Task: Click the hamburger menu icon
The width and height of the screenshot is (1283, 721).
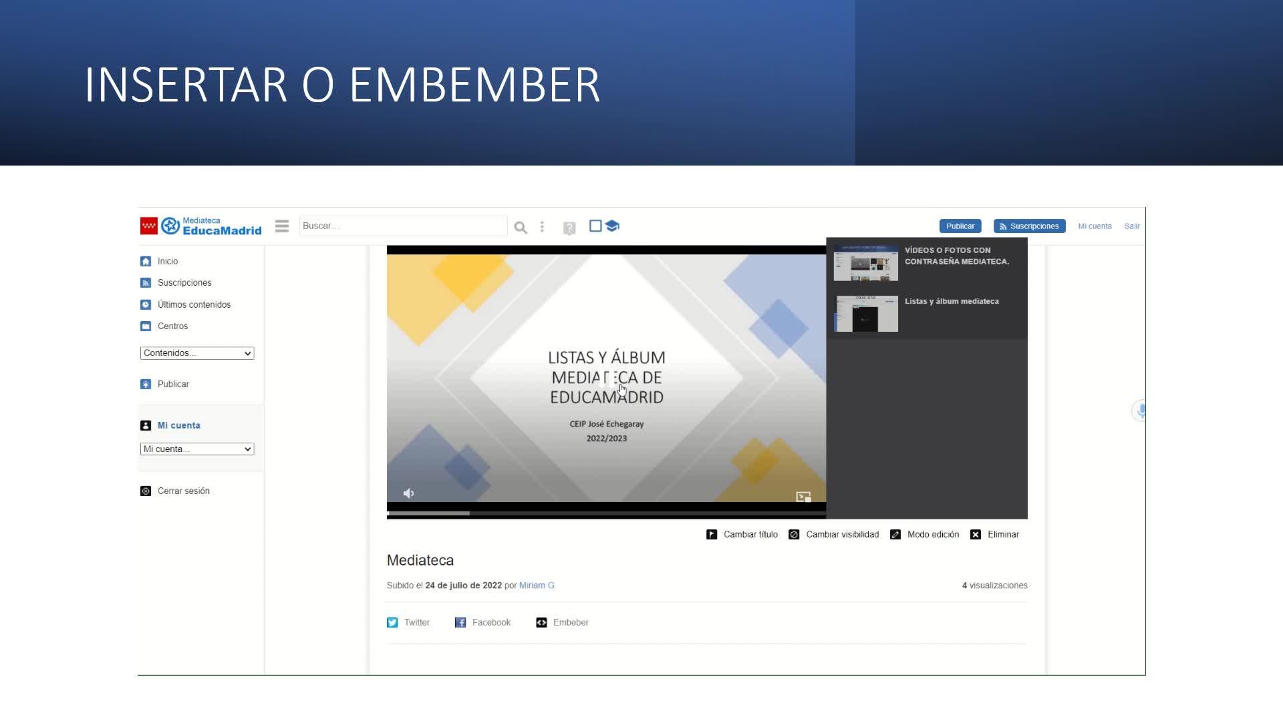Action: coord(281,226)
